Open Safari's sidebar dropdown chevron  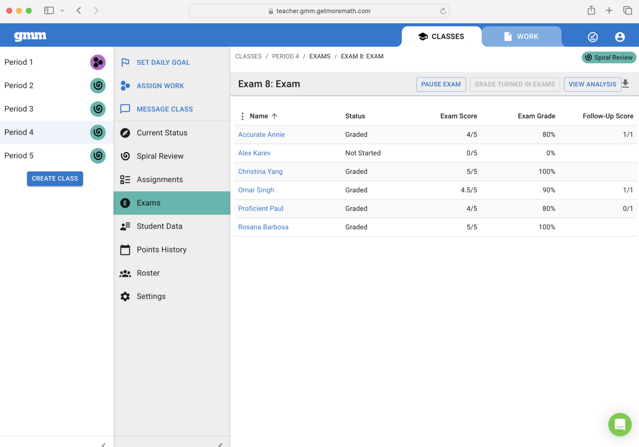coord(62,10)
